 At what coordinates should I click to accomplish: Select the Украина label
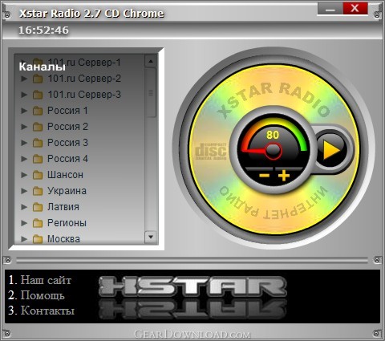tap(67, 191)
